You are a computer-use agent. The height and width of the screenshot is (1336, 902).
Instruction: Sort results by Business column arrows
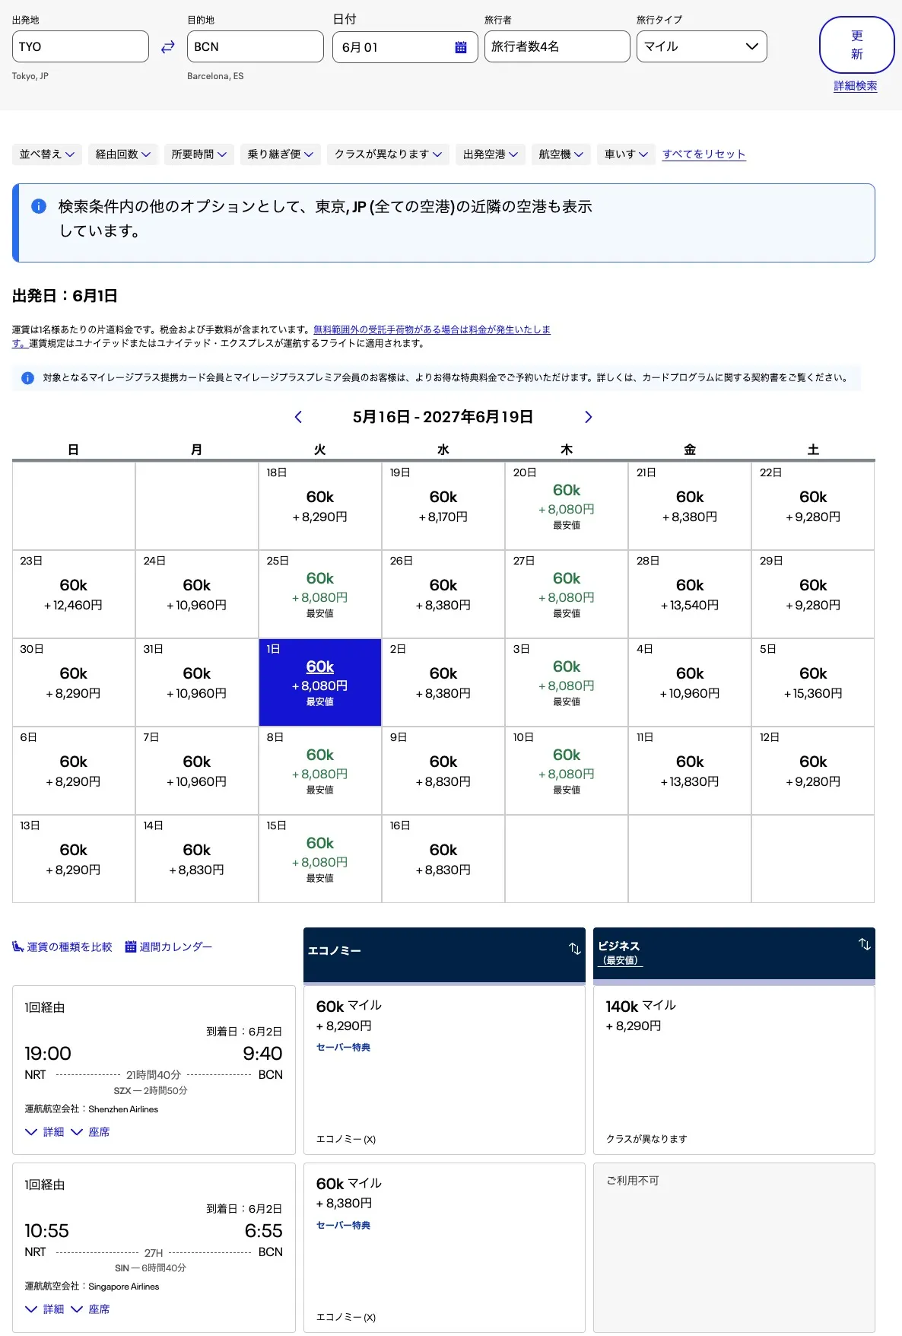pos(865,944)
